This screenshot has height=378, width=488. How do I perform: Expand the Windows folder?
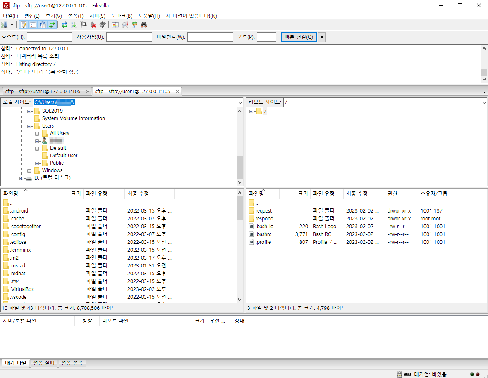click(29, 171)
